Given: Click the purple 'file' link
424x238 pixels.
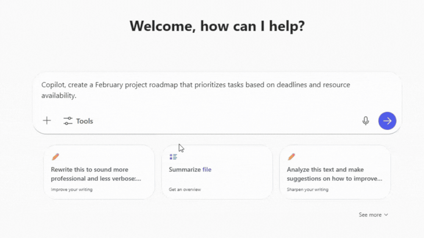Looking at the screenshot, I should [207, 169].
